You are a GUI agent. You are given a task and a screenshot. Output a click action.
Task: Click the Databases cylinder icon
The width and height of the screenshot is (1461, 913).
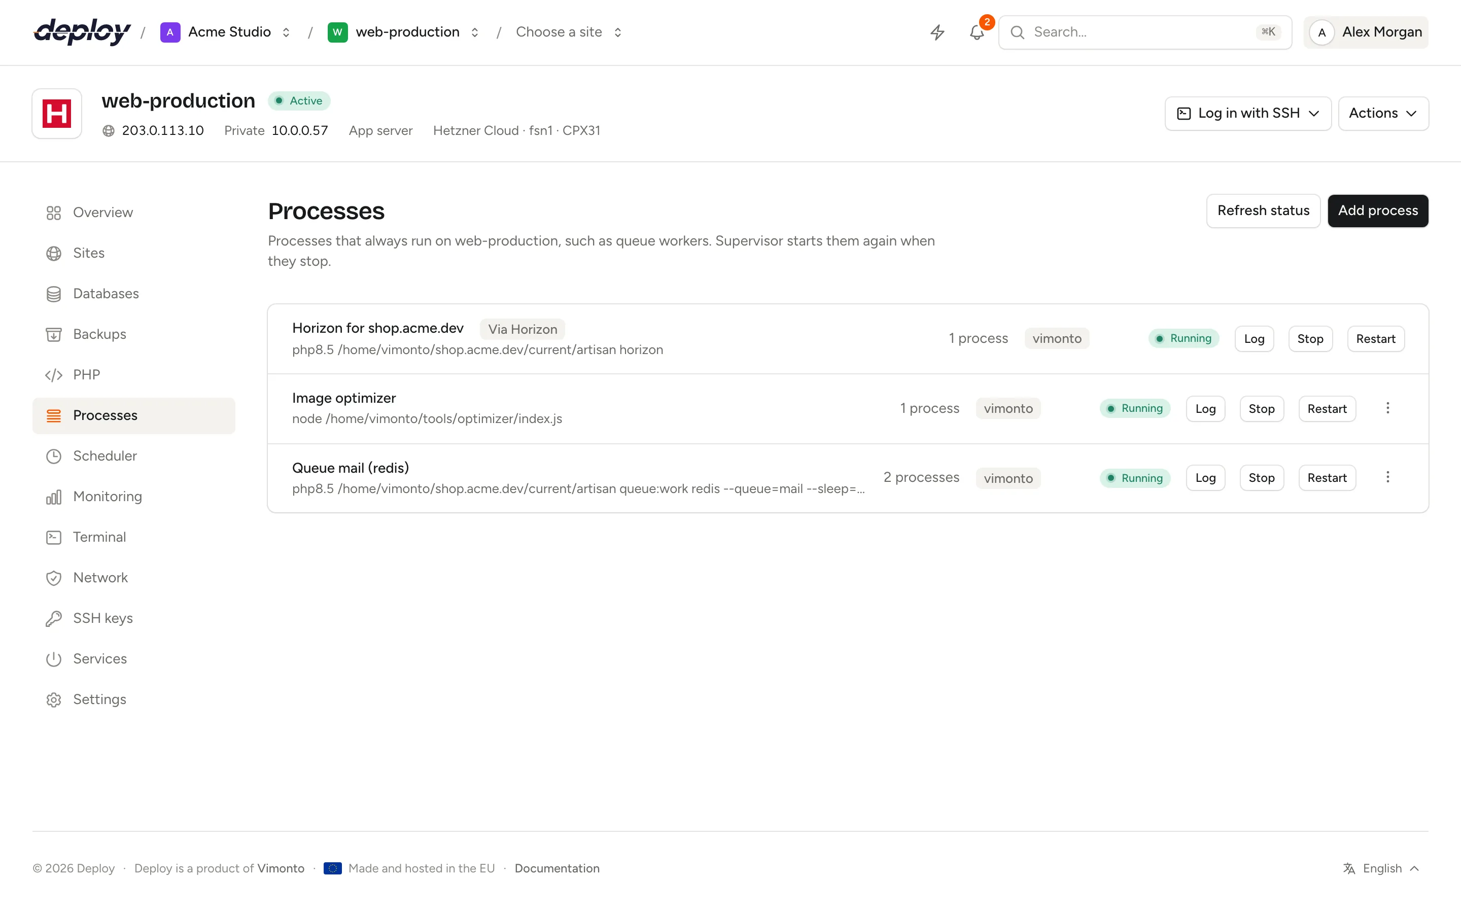tap(54, 294)
